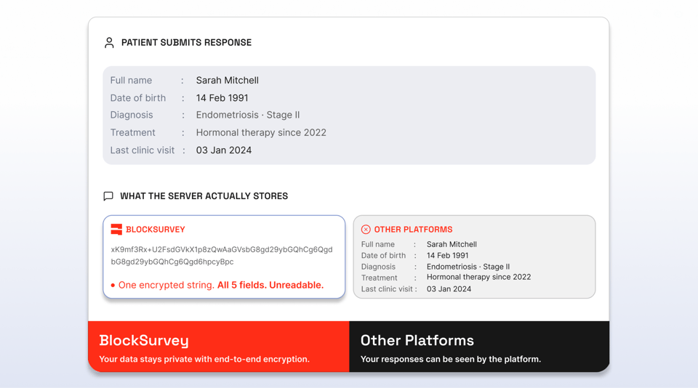Viewport: 698px width, 388px height.
Task: Click Treatment label in Other Platforms card
Action: tap(380, 278)
